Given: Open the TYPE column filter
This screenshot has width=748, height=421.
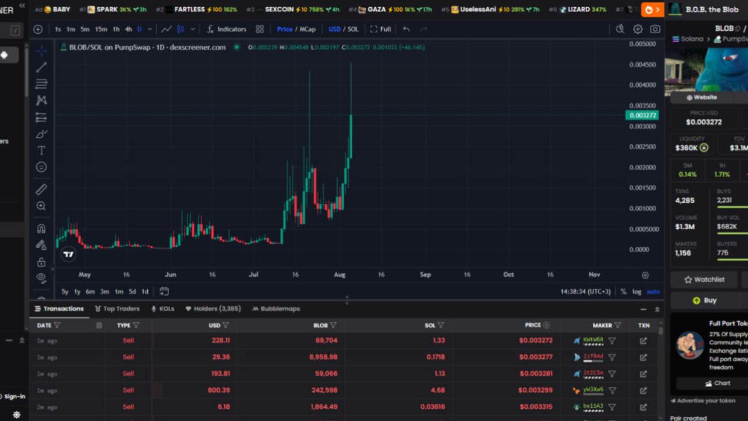Looking at the screenshot, I should pos(136,325).
